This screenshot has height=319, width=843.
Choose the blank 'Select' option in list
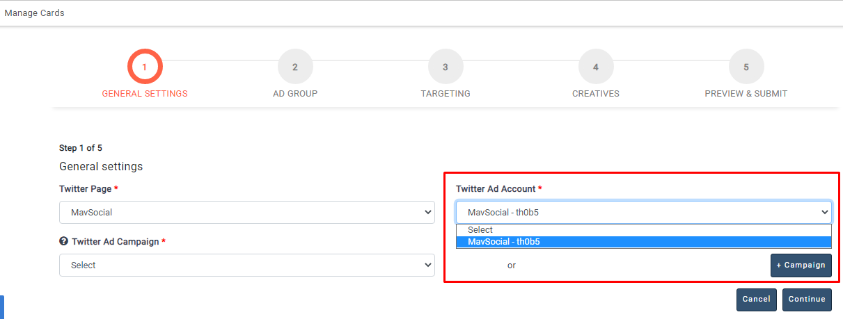[x=480, y=230]
